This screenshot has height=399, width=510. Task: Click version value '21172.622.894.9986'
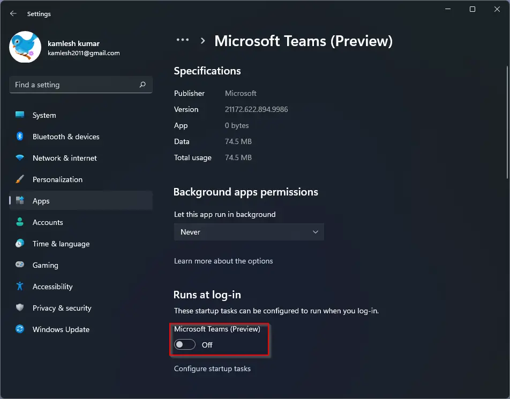pyautogui.click(x=256, y=109)
